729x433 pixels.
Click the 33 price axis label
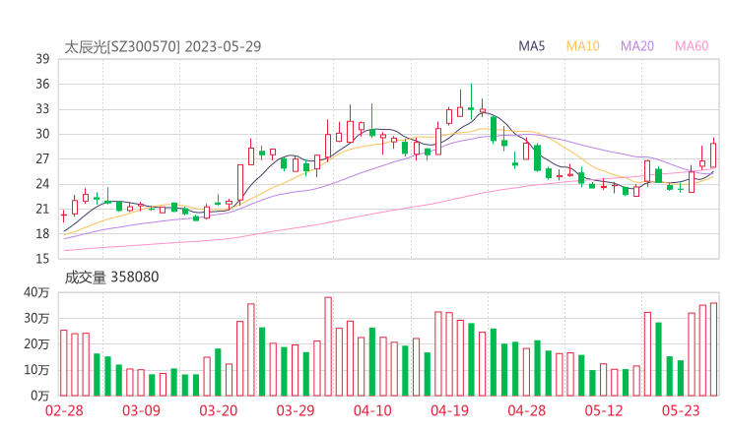[42, 109]
